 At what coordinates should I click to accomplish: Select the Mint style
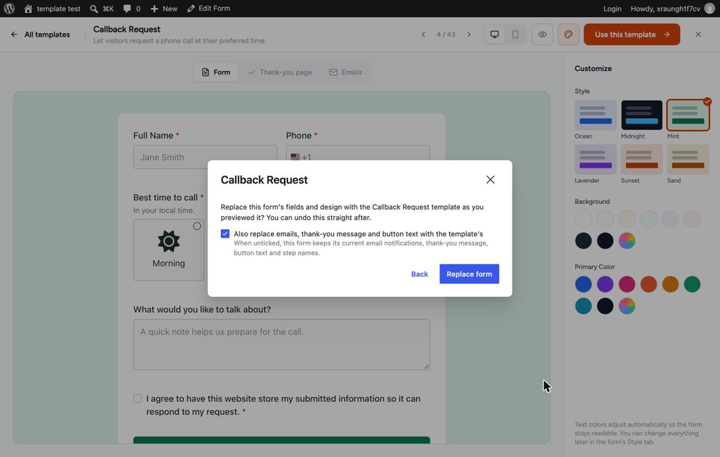point(688,115)
